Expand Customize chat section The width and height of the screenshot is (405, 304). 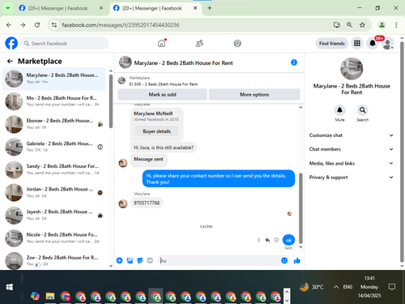[x=352, y=135]
